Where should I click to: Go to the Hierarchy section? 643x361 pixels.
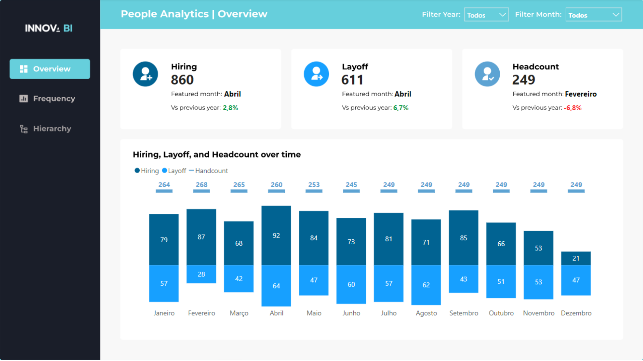tap(52, 129)
